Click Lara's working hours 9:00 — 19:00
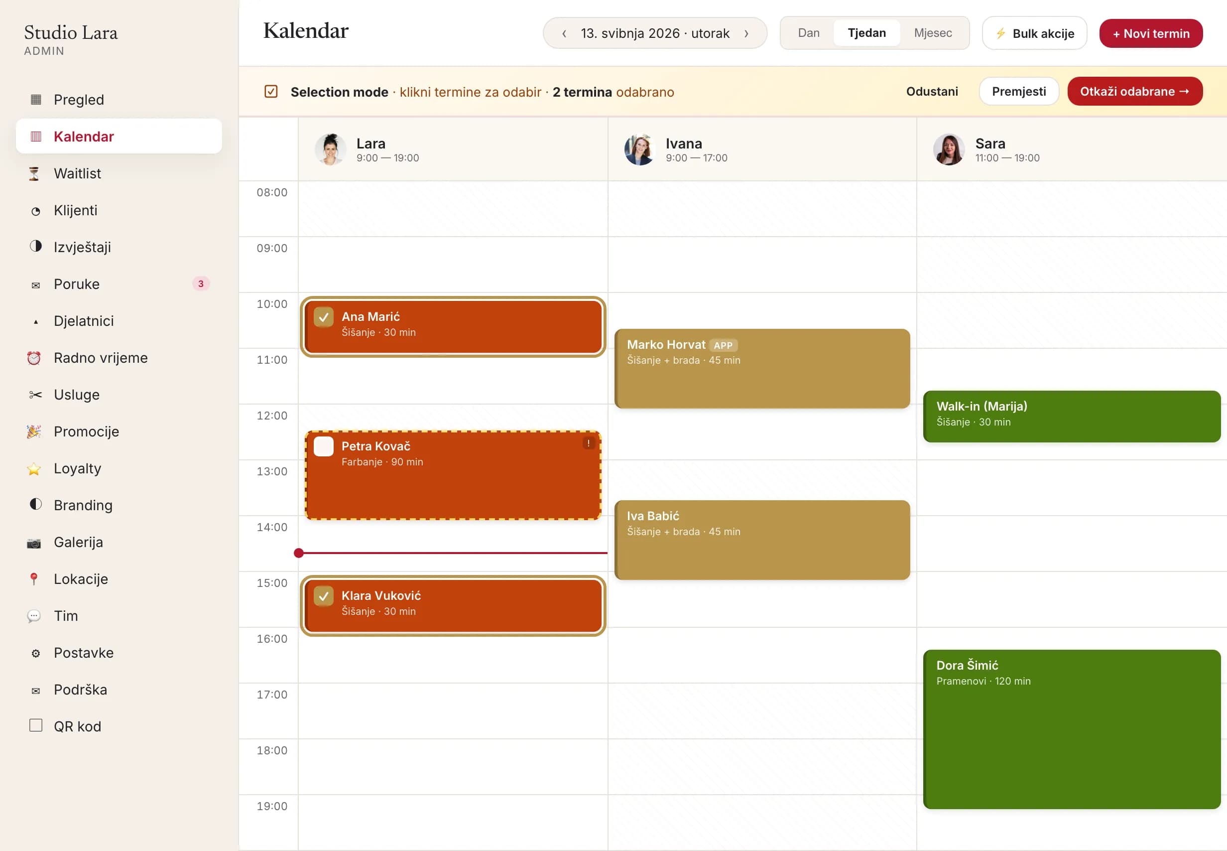Screen dimensions: 1227x851 click(x=387, y=158)
